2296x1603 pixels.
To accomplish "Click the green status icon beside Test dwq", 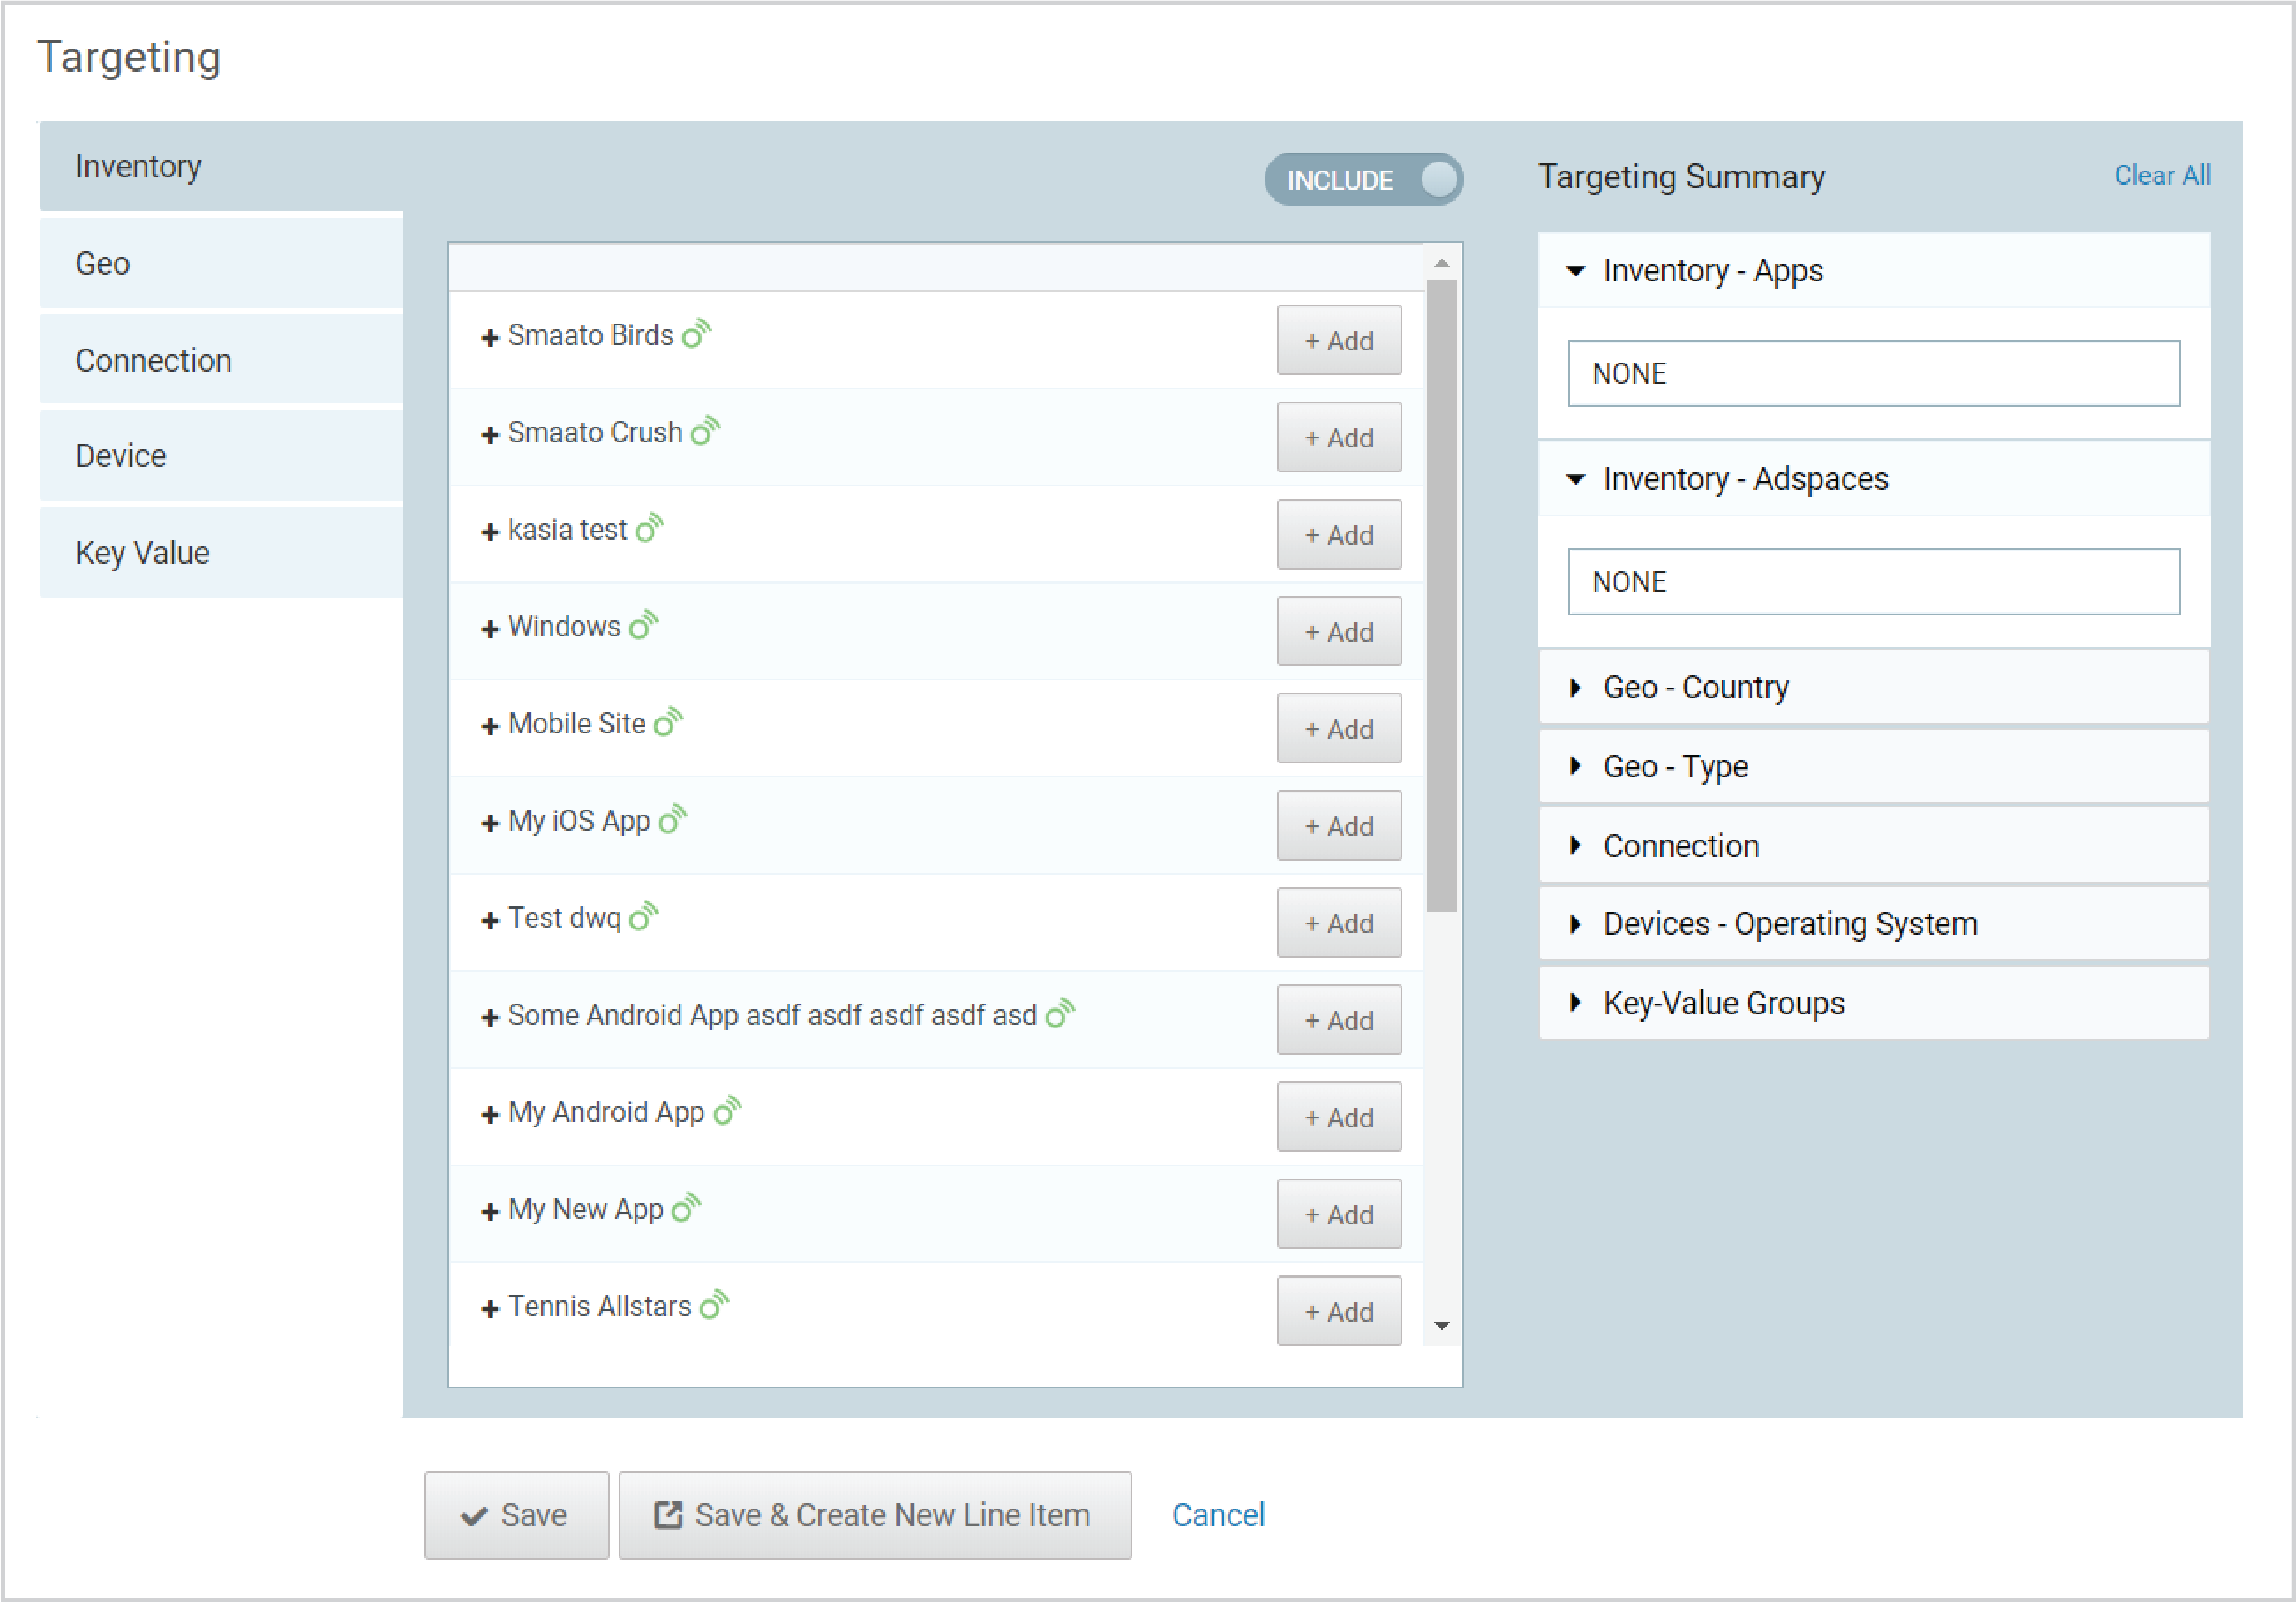I will click(x=643, y=916).
